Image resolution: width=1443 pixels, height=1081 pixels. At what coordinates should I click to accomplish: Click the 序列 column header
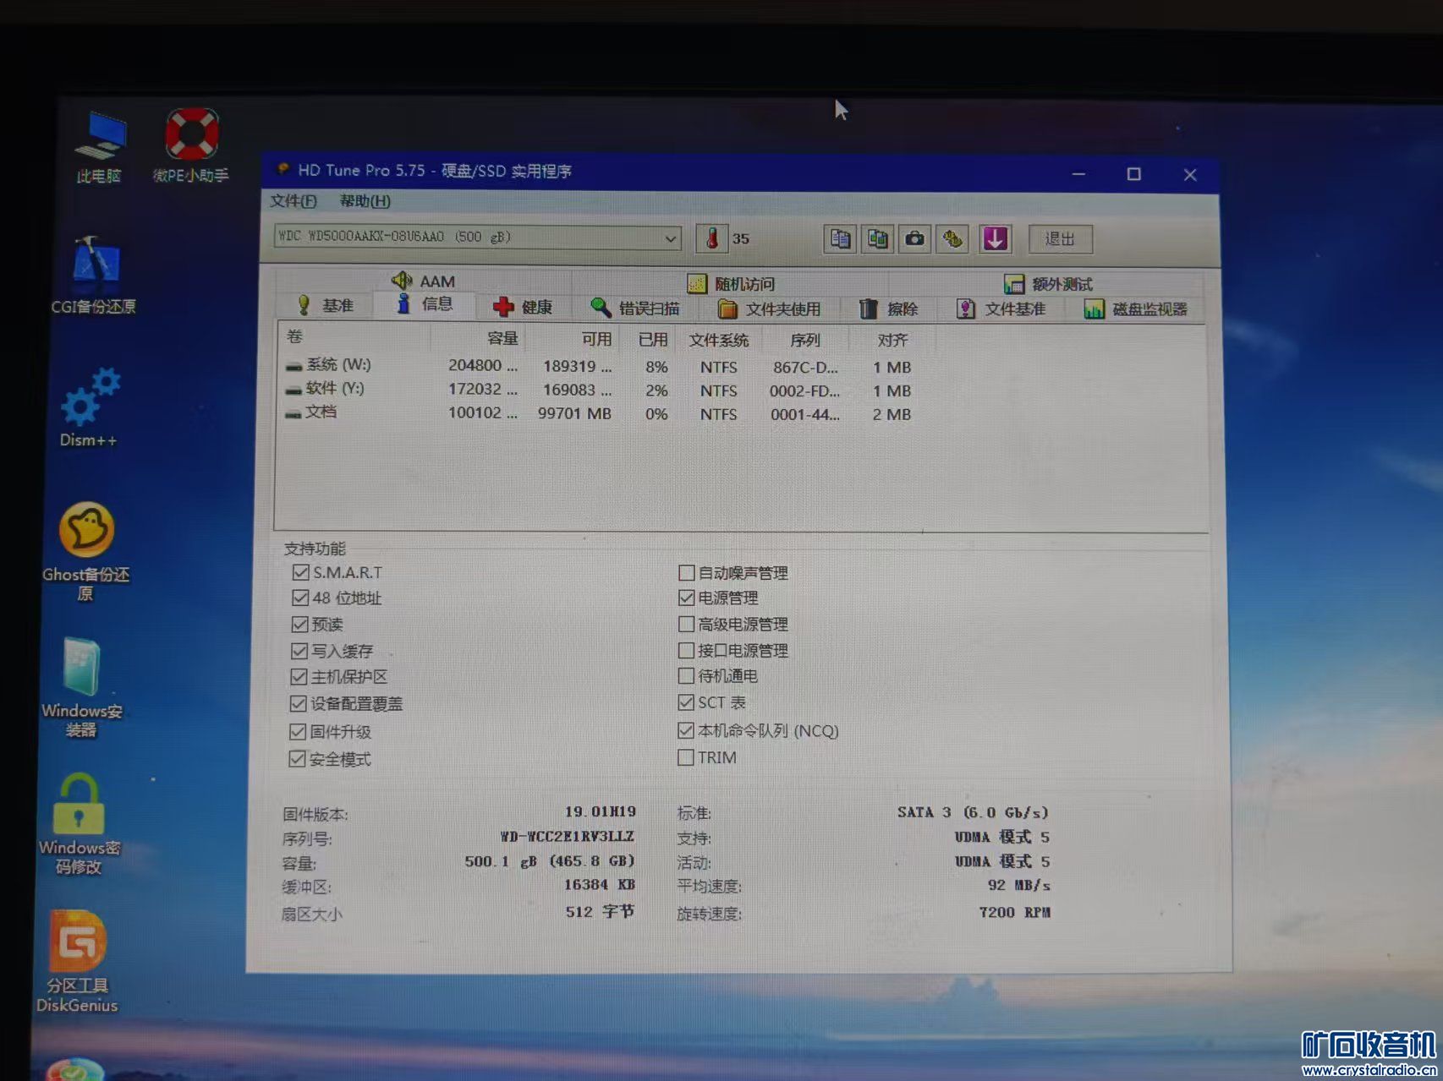tap(804, 340)
